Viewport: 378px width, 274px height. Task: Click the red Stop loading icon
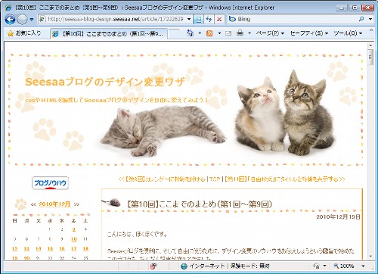click(219, 19)
